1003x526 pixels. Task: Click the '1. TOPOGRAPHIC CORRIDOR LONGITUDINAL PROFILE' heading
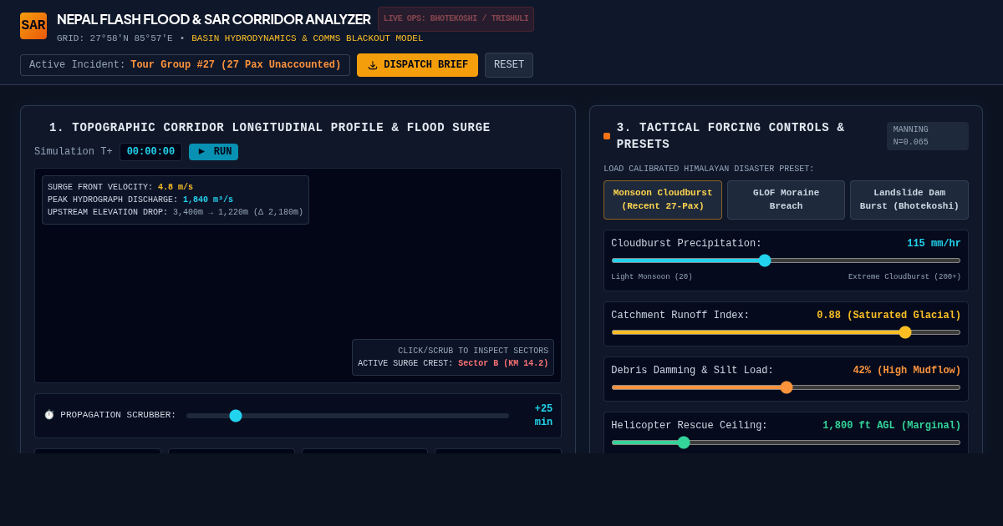(270, 128)
